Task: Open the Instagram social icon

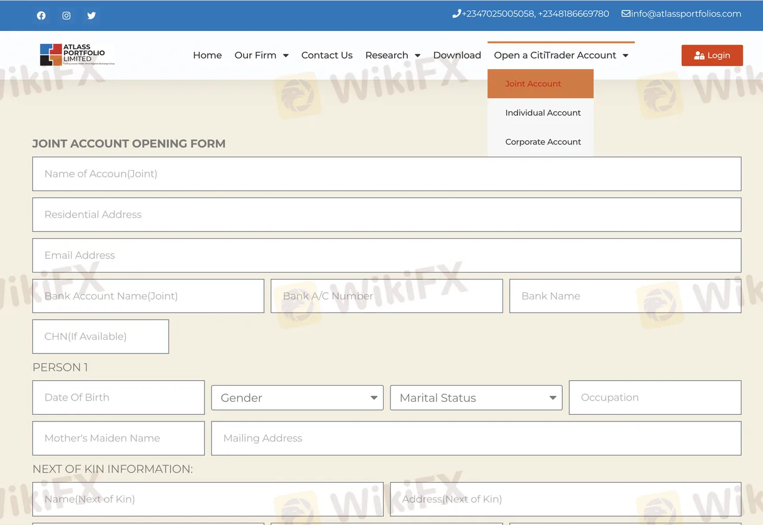Action: 66,15
